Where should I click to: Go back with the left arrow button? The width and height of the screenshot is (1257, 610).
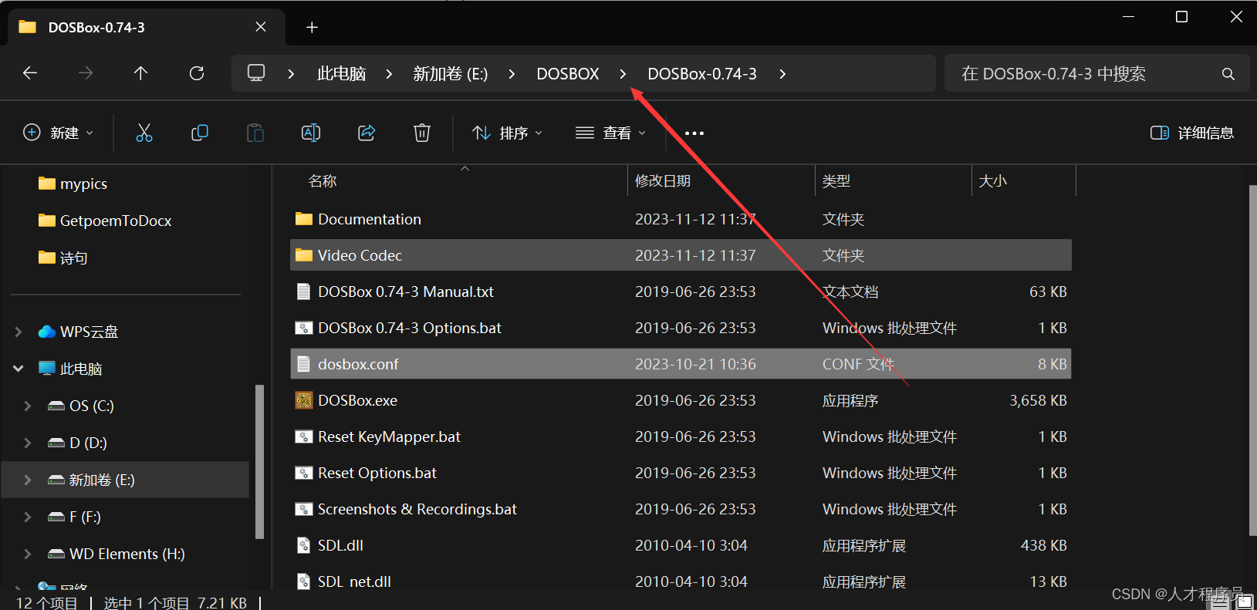pyautogui.click(x=30, y=73)
